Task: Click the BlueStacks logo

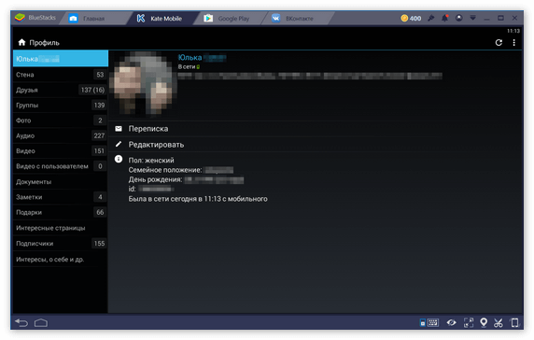Action: point(21,18)
